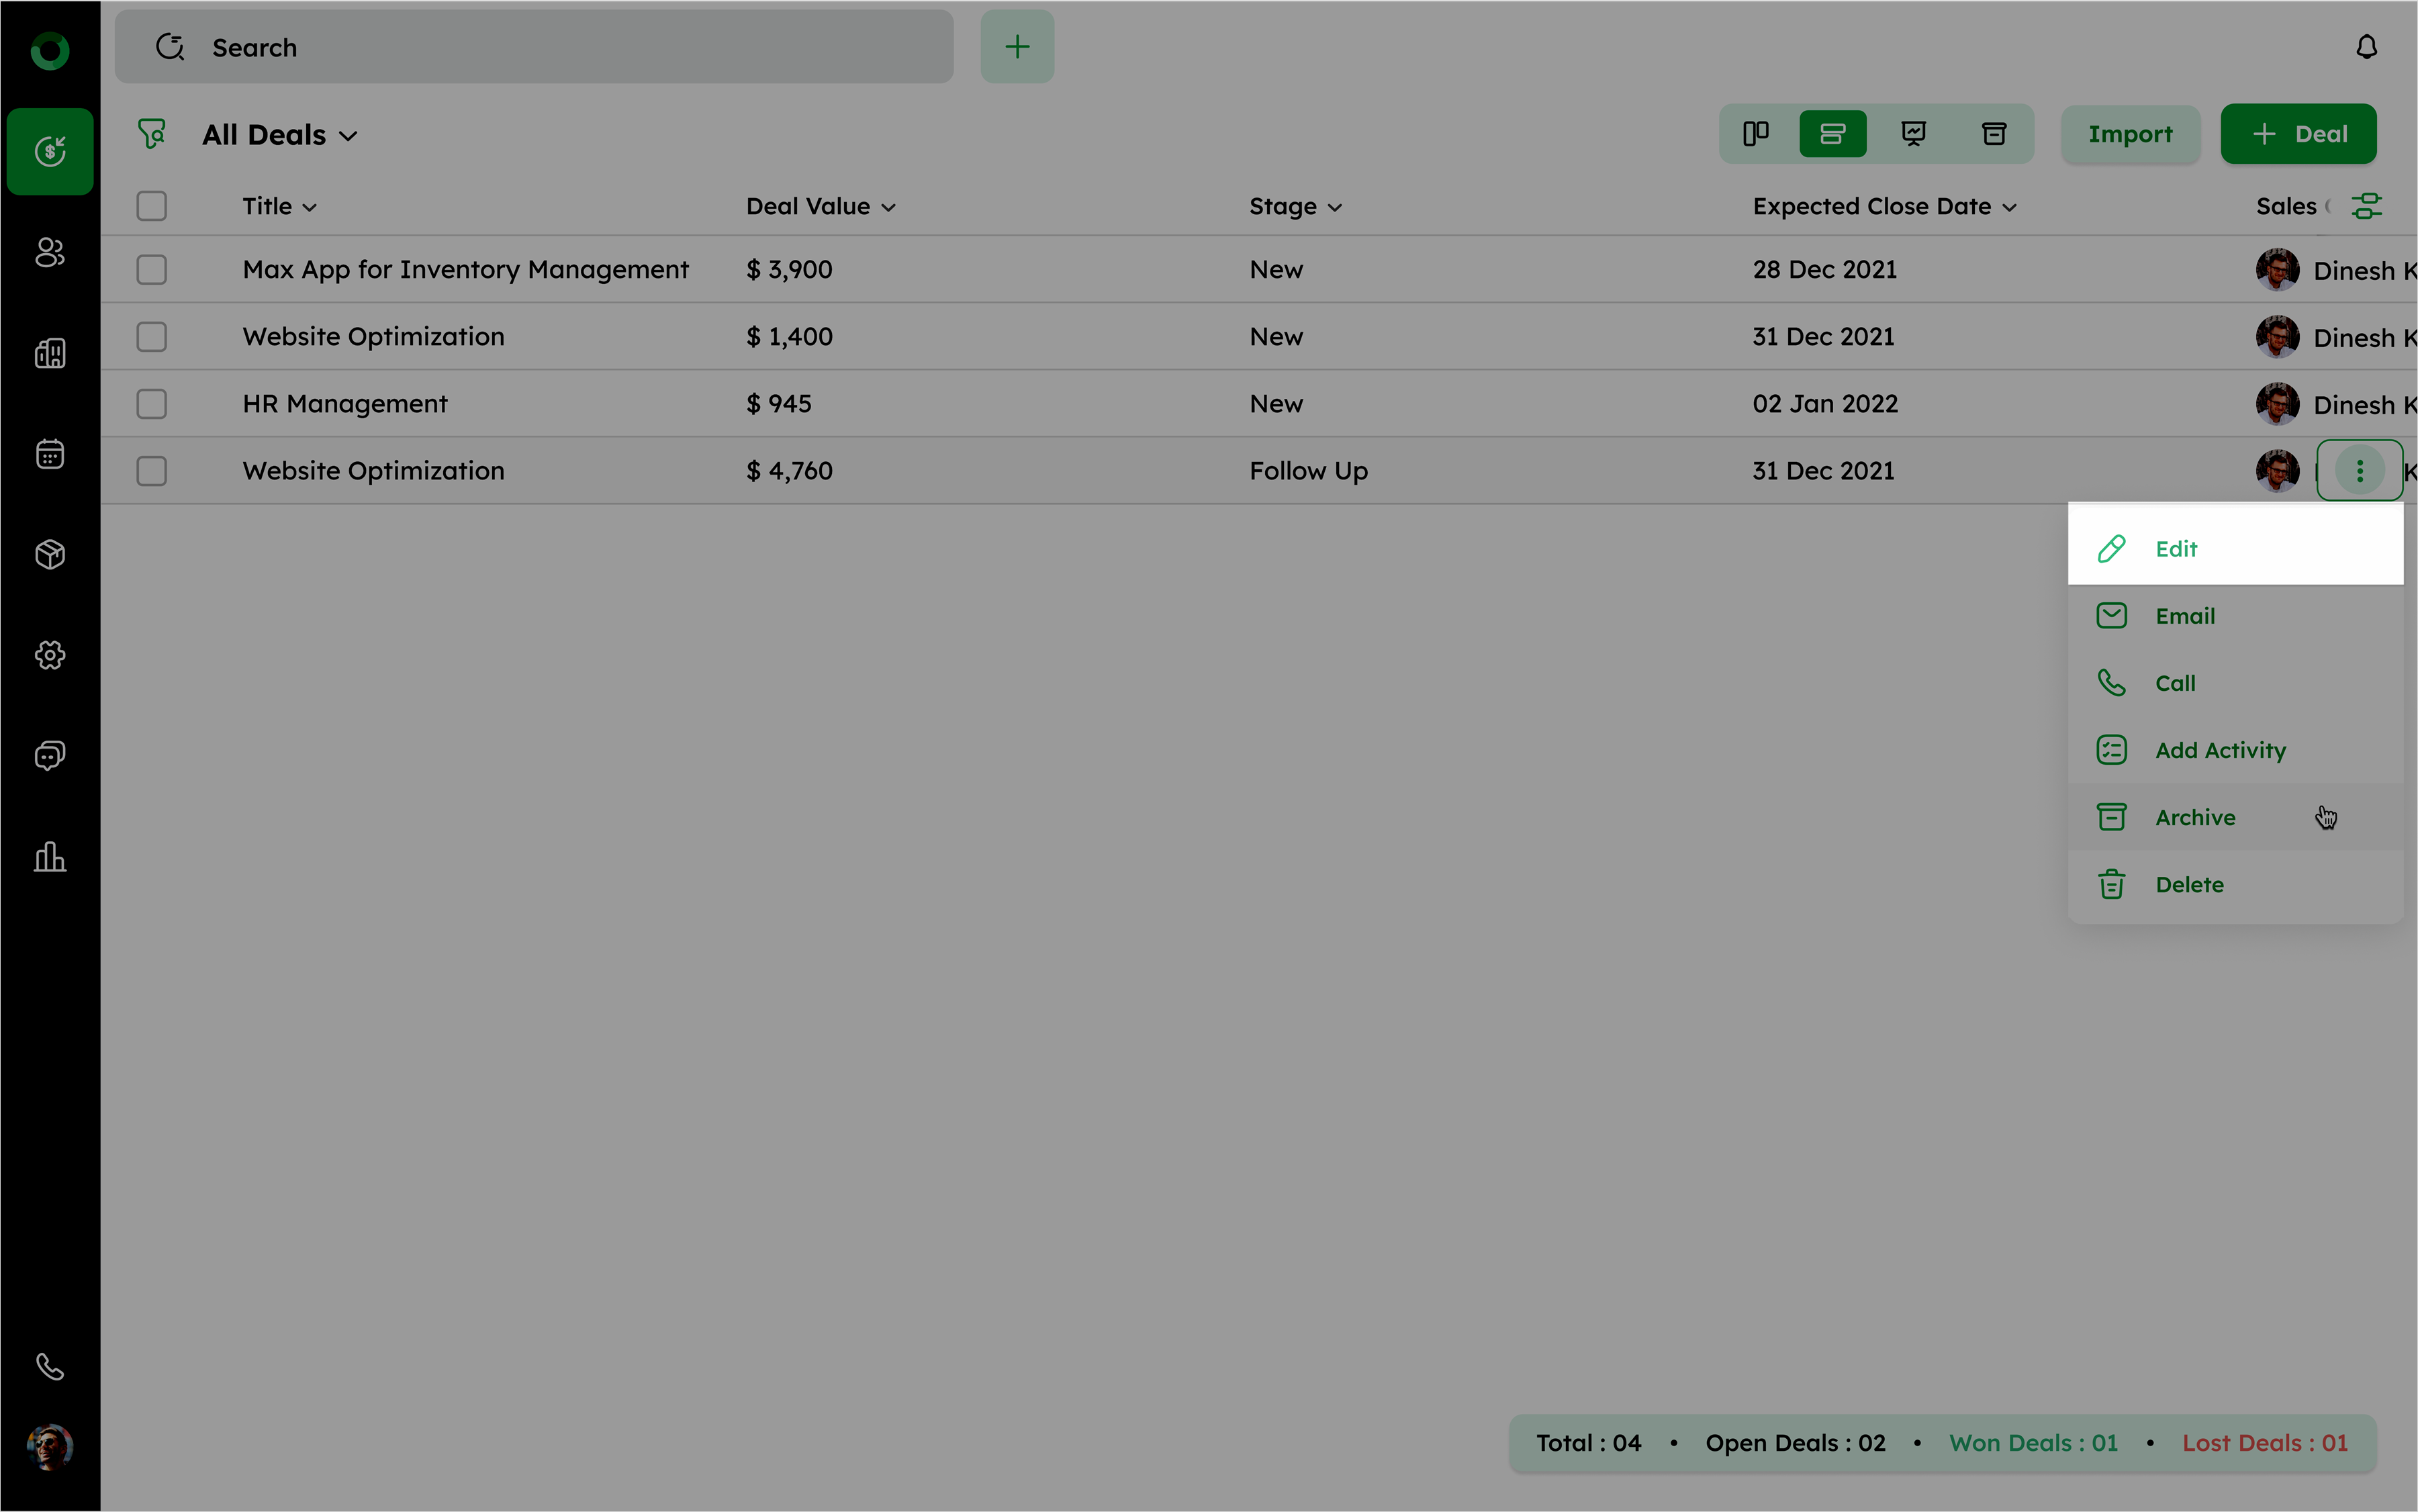Check the select-all deals checkbox
This screenshot has height=1512, width=2418.
[x=152, y=206]
